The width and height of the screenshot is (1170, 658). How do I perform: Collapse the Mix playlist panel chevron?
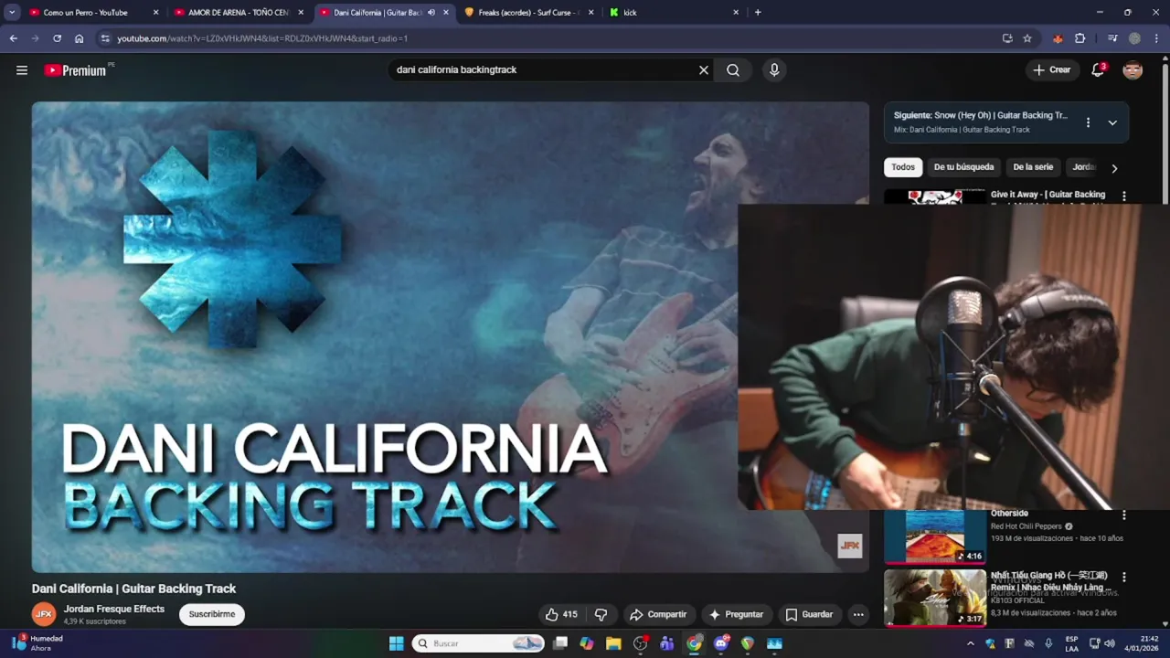click(x=1112, y=122)
